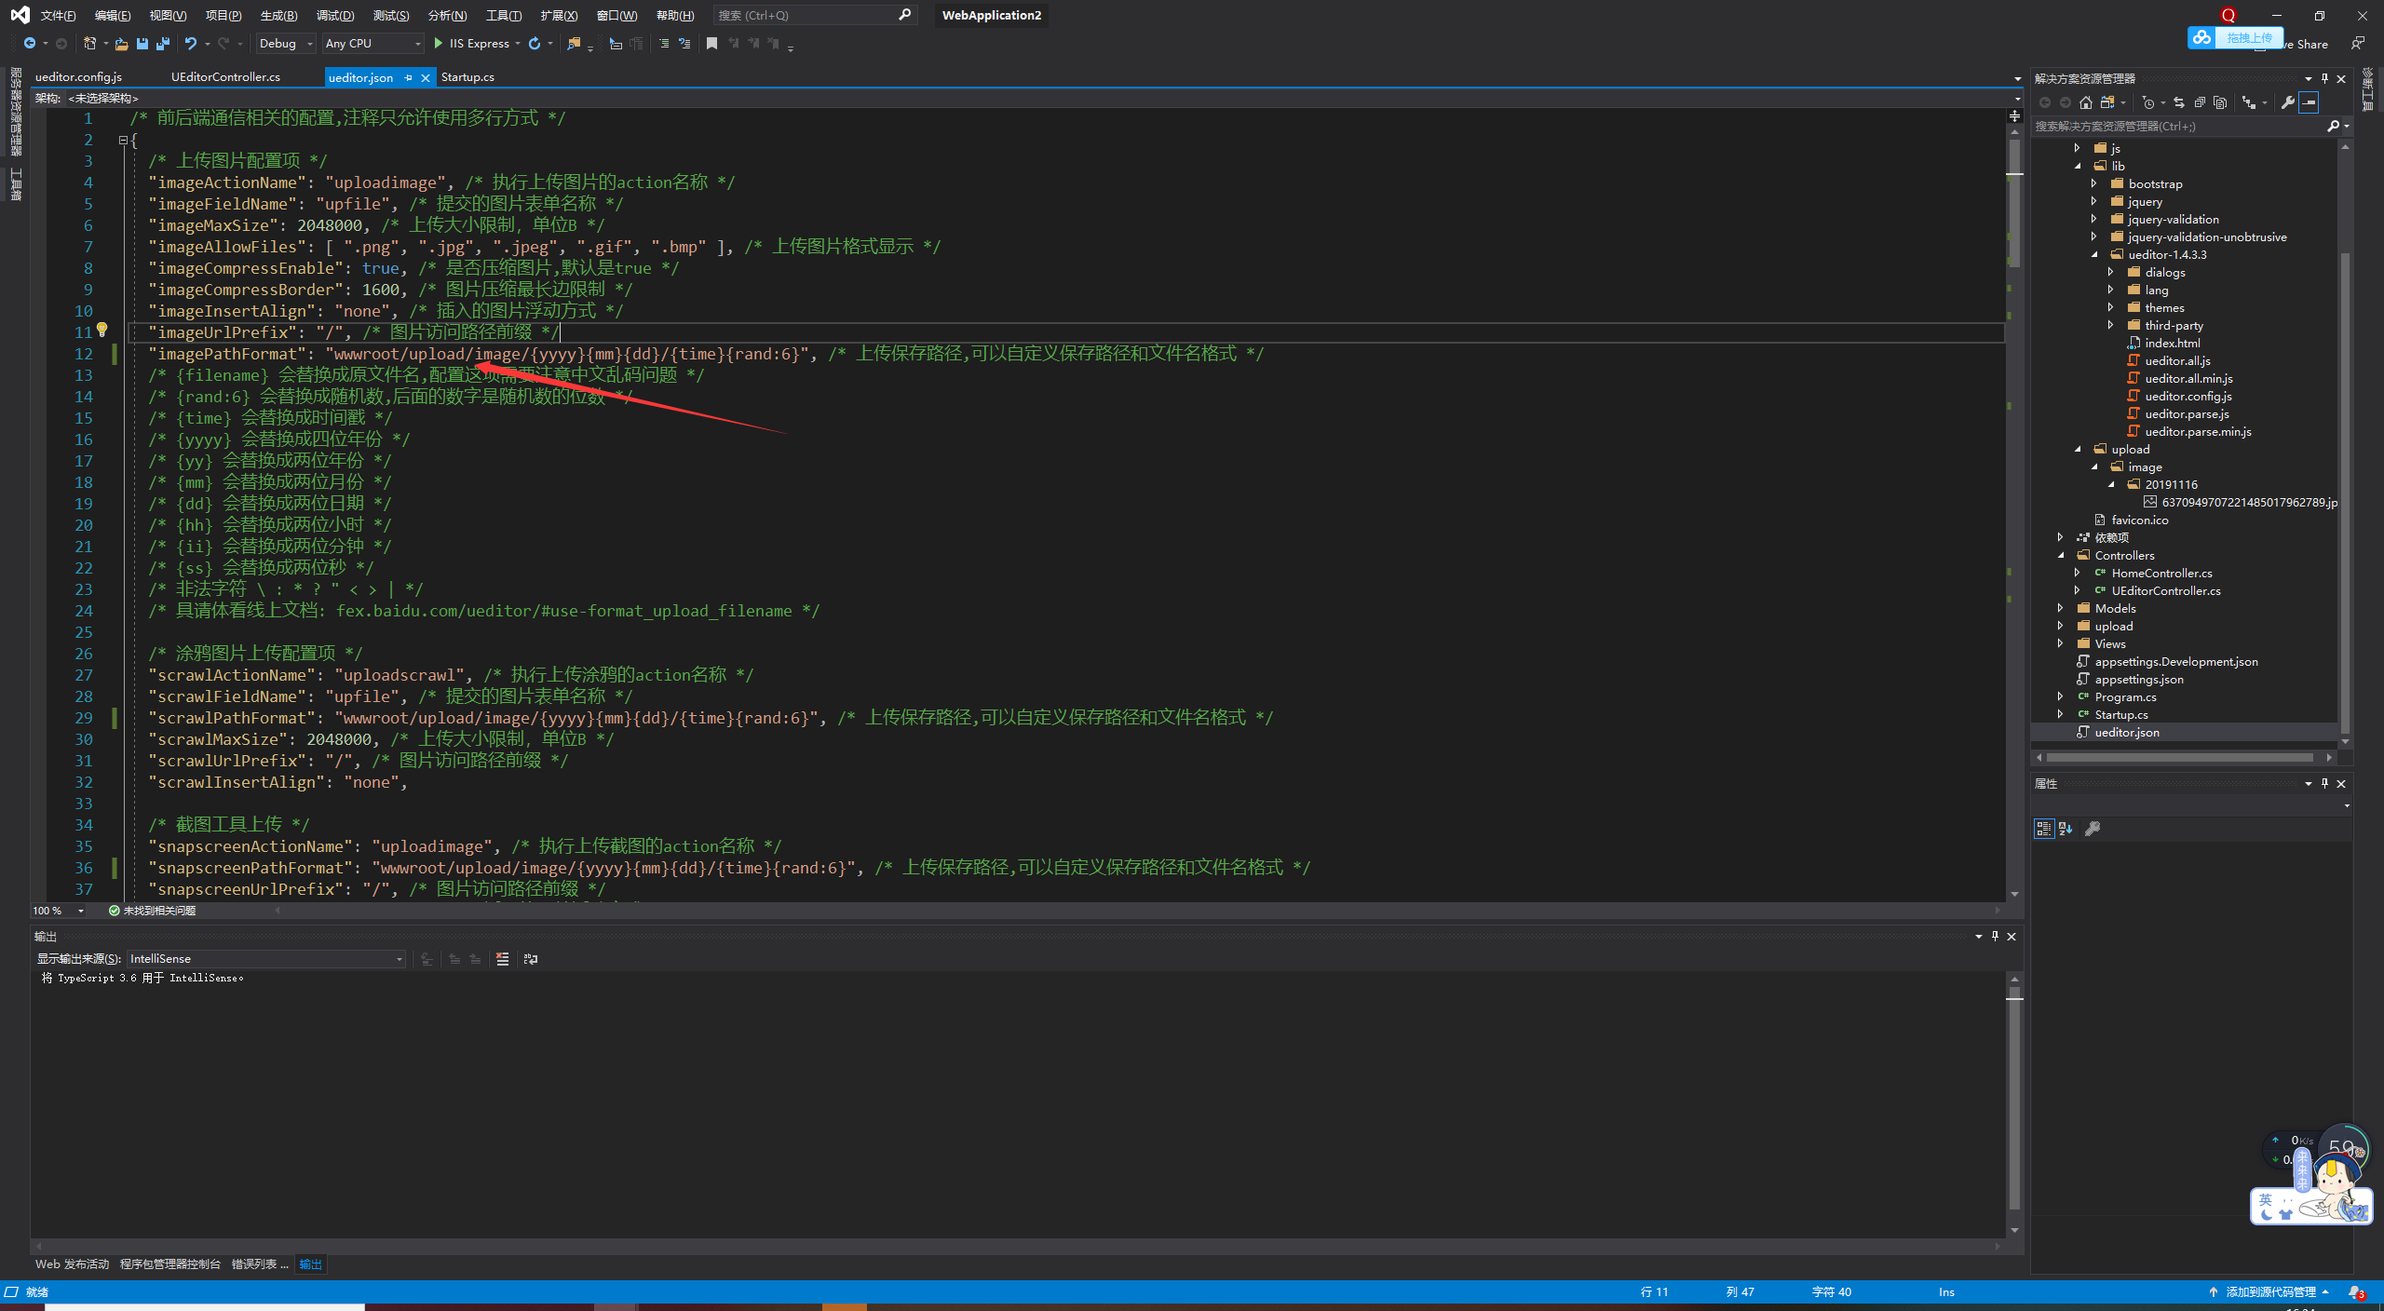Click the Home icon in Solution Explorer

point(2085,102)
